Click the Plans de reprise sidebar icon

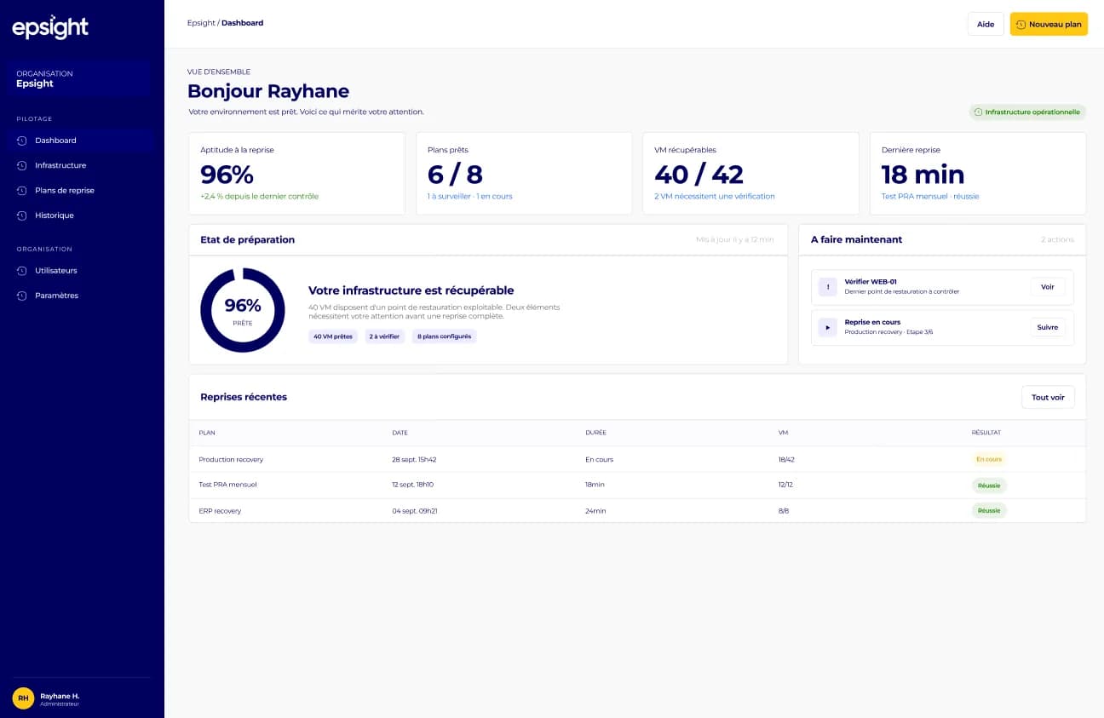[x=22, y=191]
